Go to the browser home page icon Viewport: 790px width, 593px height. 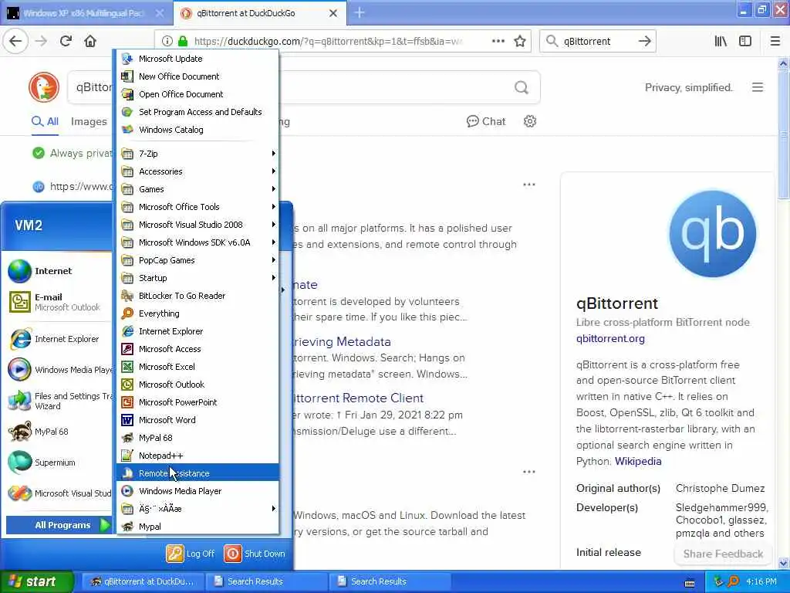tap(90, 41)
